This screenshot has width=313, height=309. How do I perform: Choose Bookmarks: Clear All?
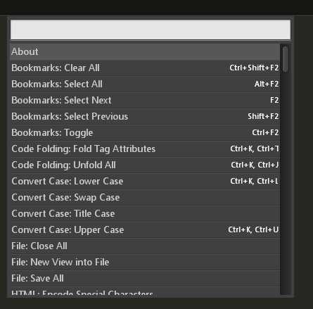pos(145,68)
